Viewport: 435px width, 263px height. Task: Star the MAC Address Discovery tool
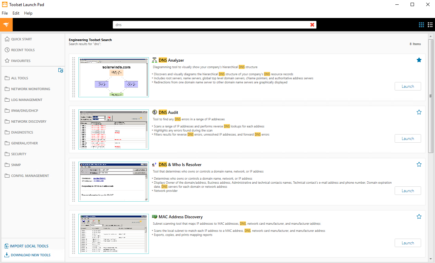click(419, 217)
